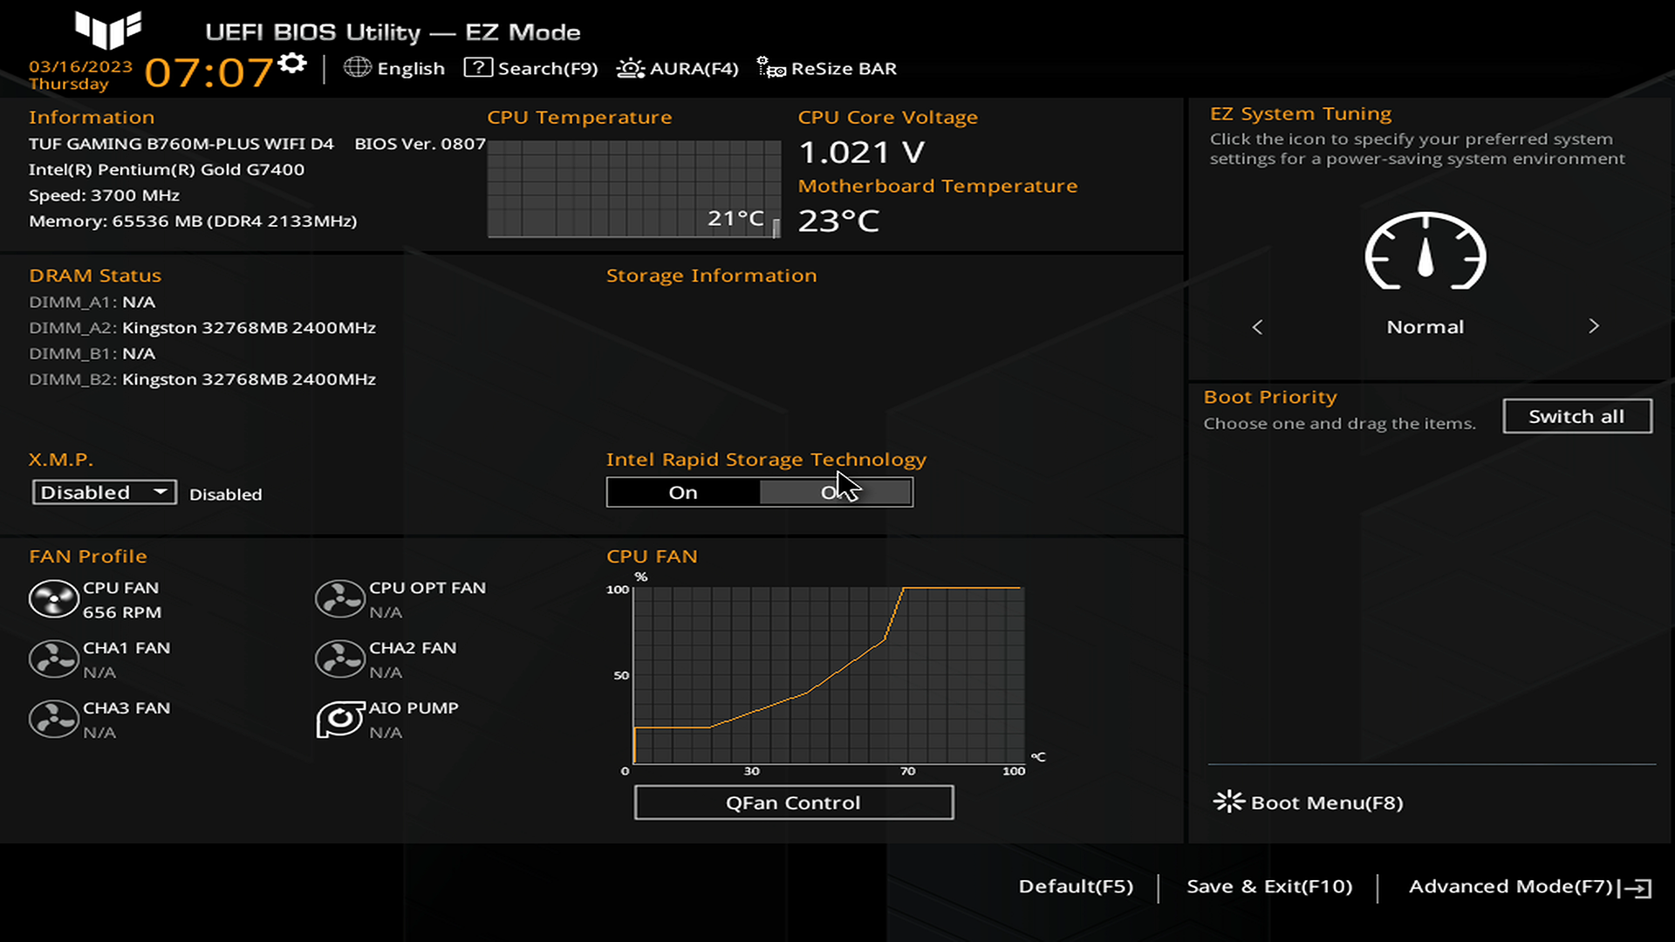Click the CPU OPT FAN icon

pos(339,599)
